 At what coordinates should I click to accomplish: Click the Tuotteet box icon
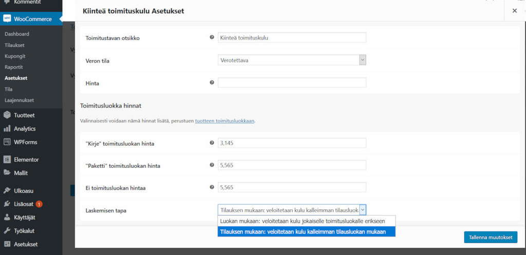click(7, 115)
